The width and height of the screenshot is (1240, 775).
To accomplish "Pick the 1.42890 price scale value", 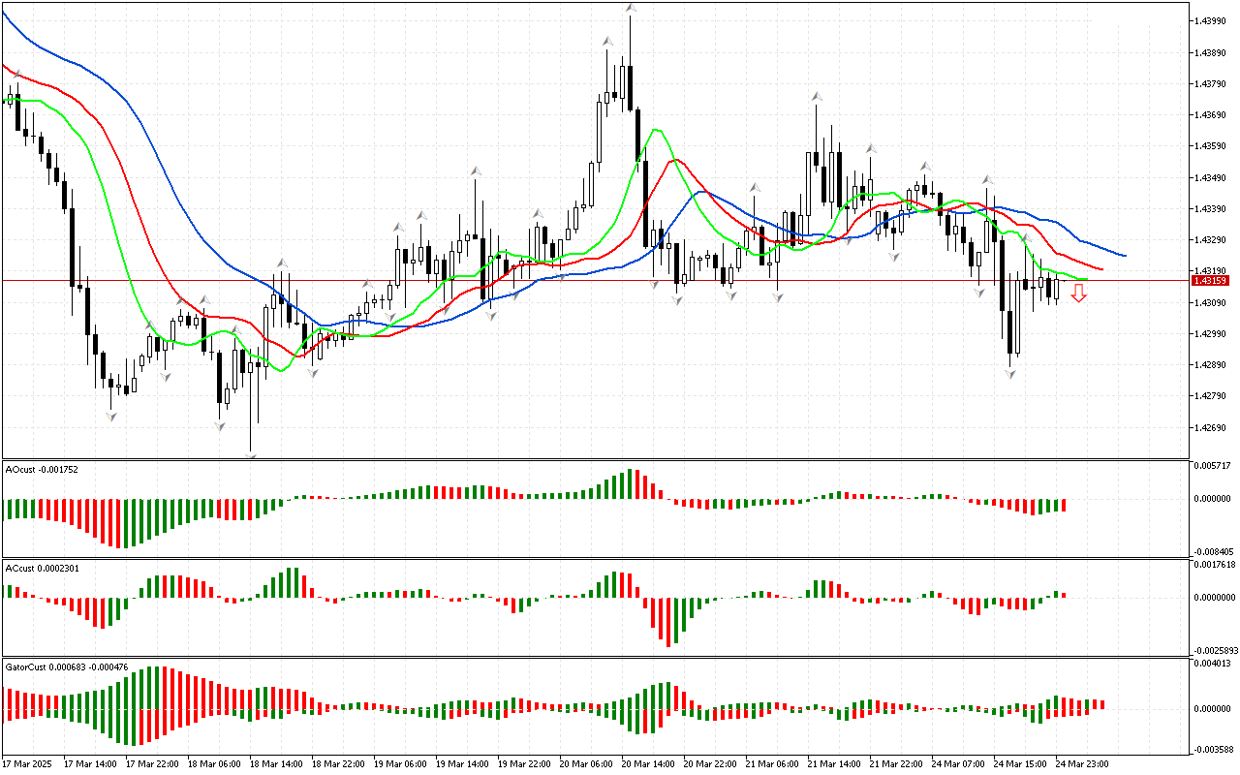I will coord(1212,365).
